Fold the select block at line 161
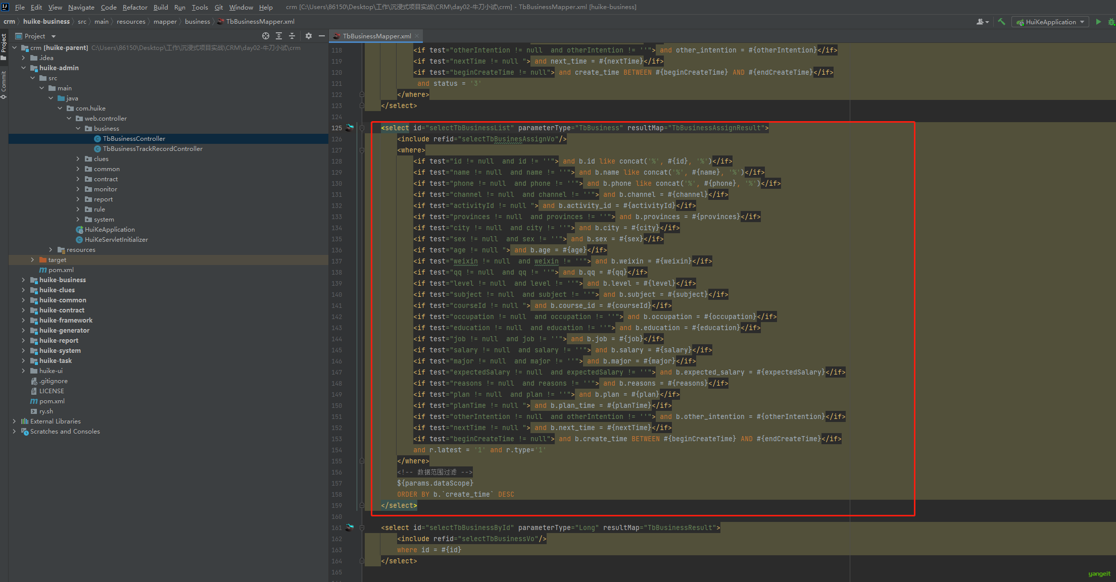This screenshot has width=1116, height=582. click(362, 527)
